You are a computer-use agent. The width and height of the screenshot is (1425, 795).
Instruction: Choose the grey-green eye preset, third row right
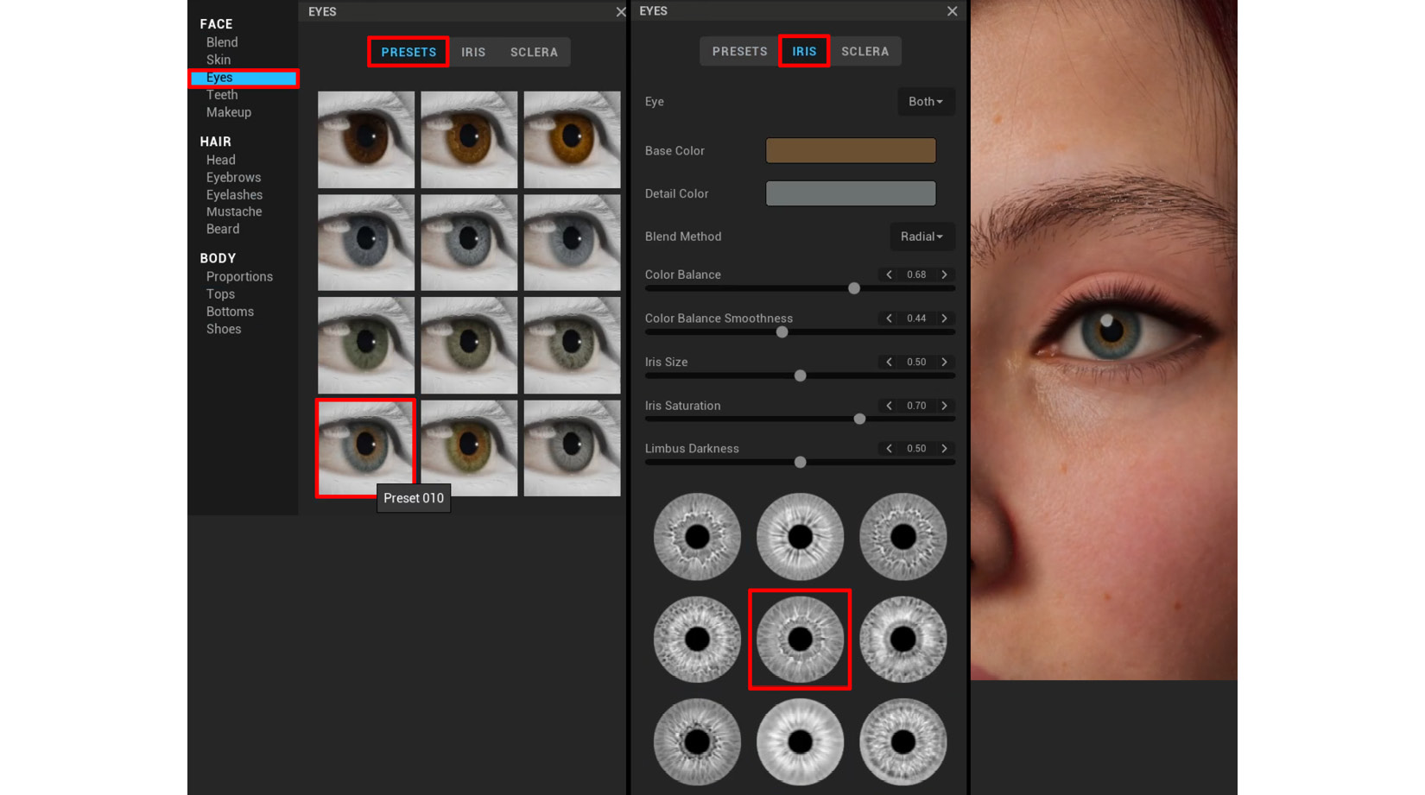572,345
